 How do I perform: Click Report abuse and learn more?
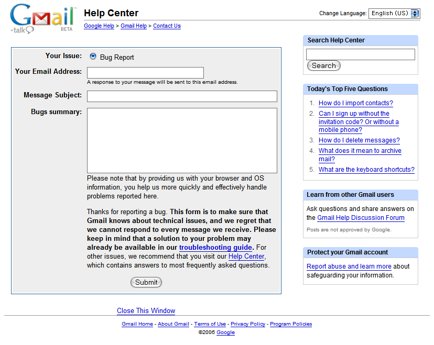tap(349, 266)
